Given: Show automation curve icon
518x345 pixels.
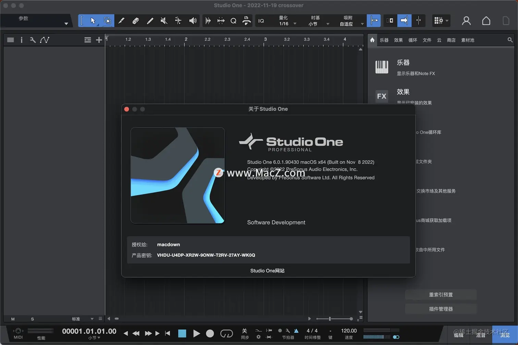Looking at the screenshot, I should [45, 40].
